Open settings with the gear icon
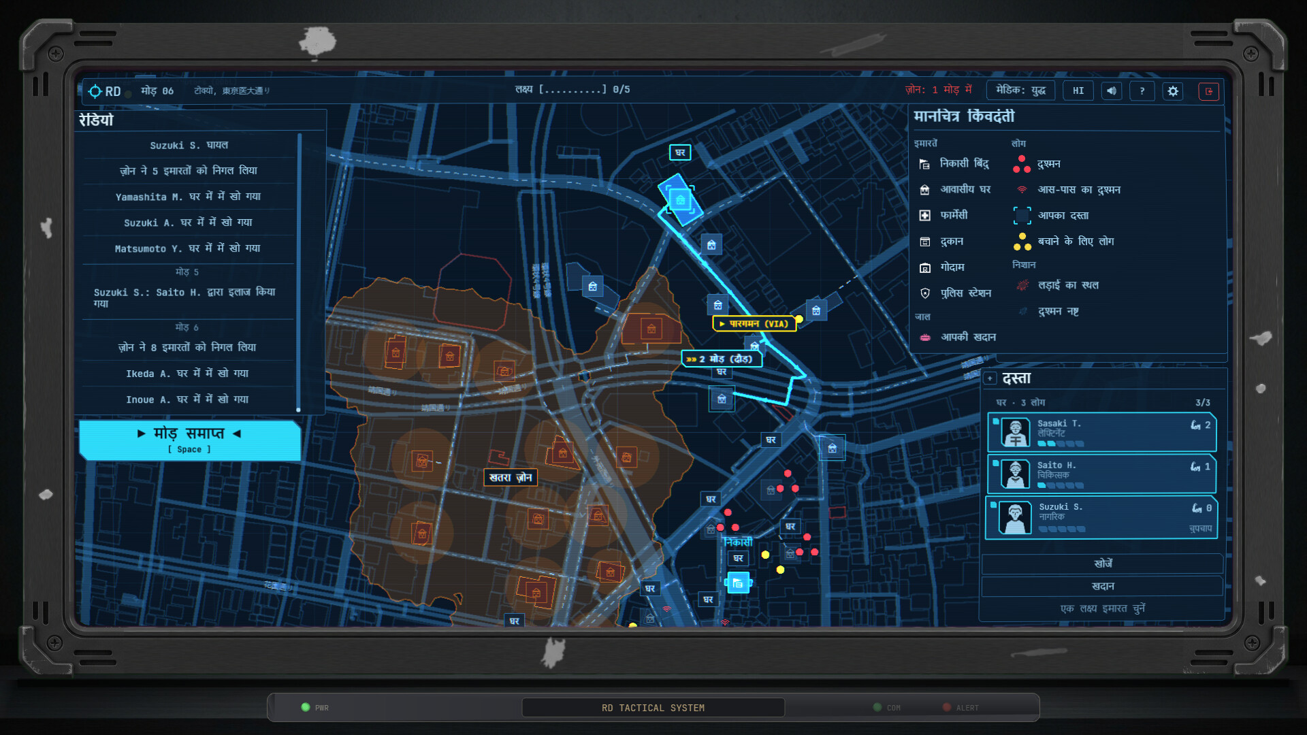Viewport: 1307px width, 735px height. pyautogui.click(x=1173, y=91)
